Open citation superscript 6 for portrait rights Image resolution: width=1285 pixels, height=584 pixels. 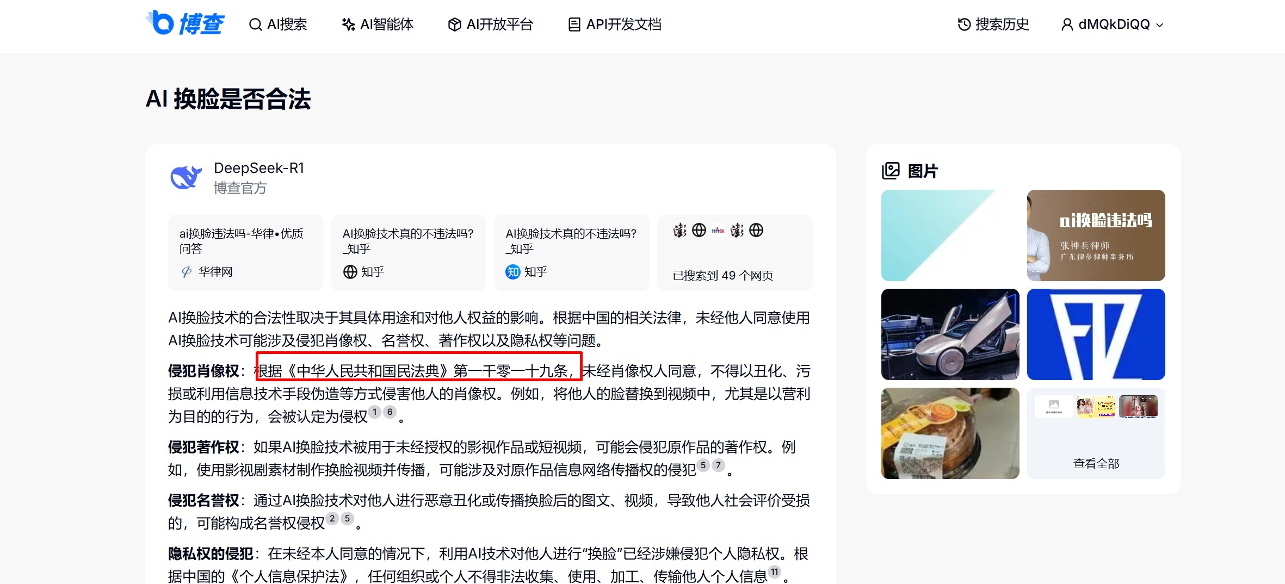[390, 413]
